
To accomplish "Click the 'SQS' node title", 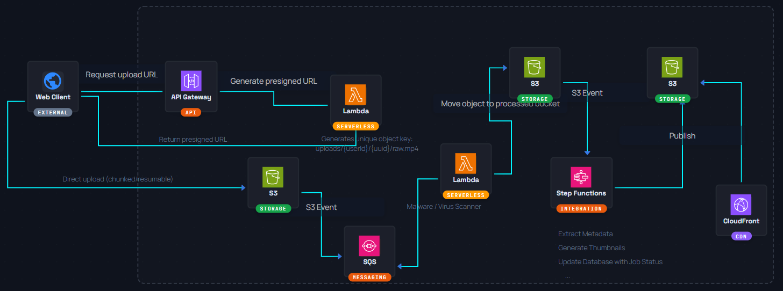I will tap(369, 262).
